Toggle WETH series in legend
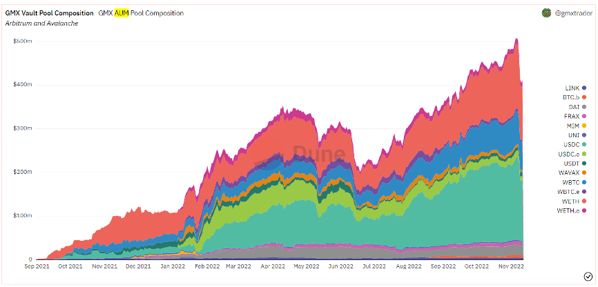This screenshot has width=598, height=287. coord(575,201)
